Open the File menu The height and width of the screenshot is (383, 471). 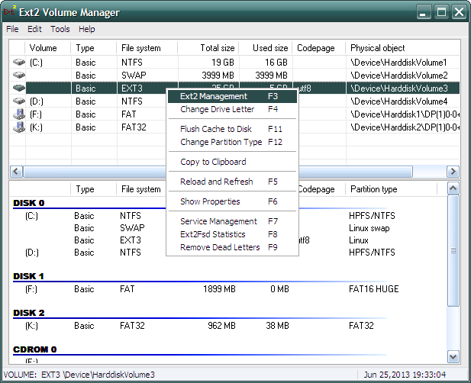pyautogui.click(x=12, y=29)
